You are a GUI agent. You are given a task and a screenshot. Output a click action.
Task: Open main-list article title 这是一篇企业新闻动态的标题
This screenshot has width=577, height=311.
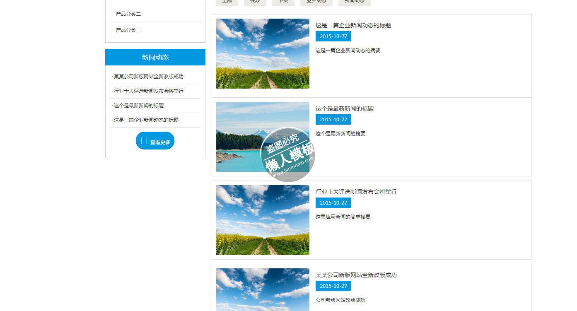tap(353, 25)
